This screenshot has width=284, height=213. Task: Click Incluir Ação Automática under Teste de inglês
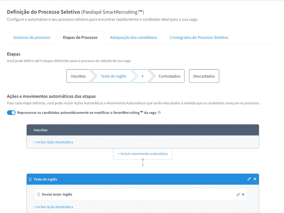tap(53, 207)
